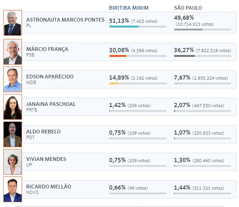Click Aldo Rebelo's portrait image
The width and height of the screenshot is (239, 207).
point(13,134)
